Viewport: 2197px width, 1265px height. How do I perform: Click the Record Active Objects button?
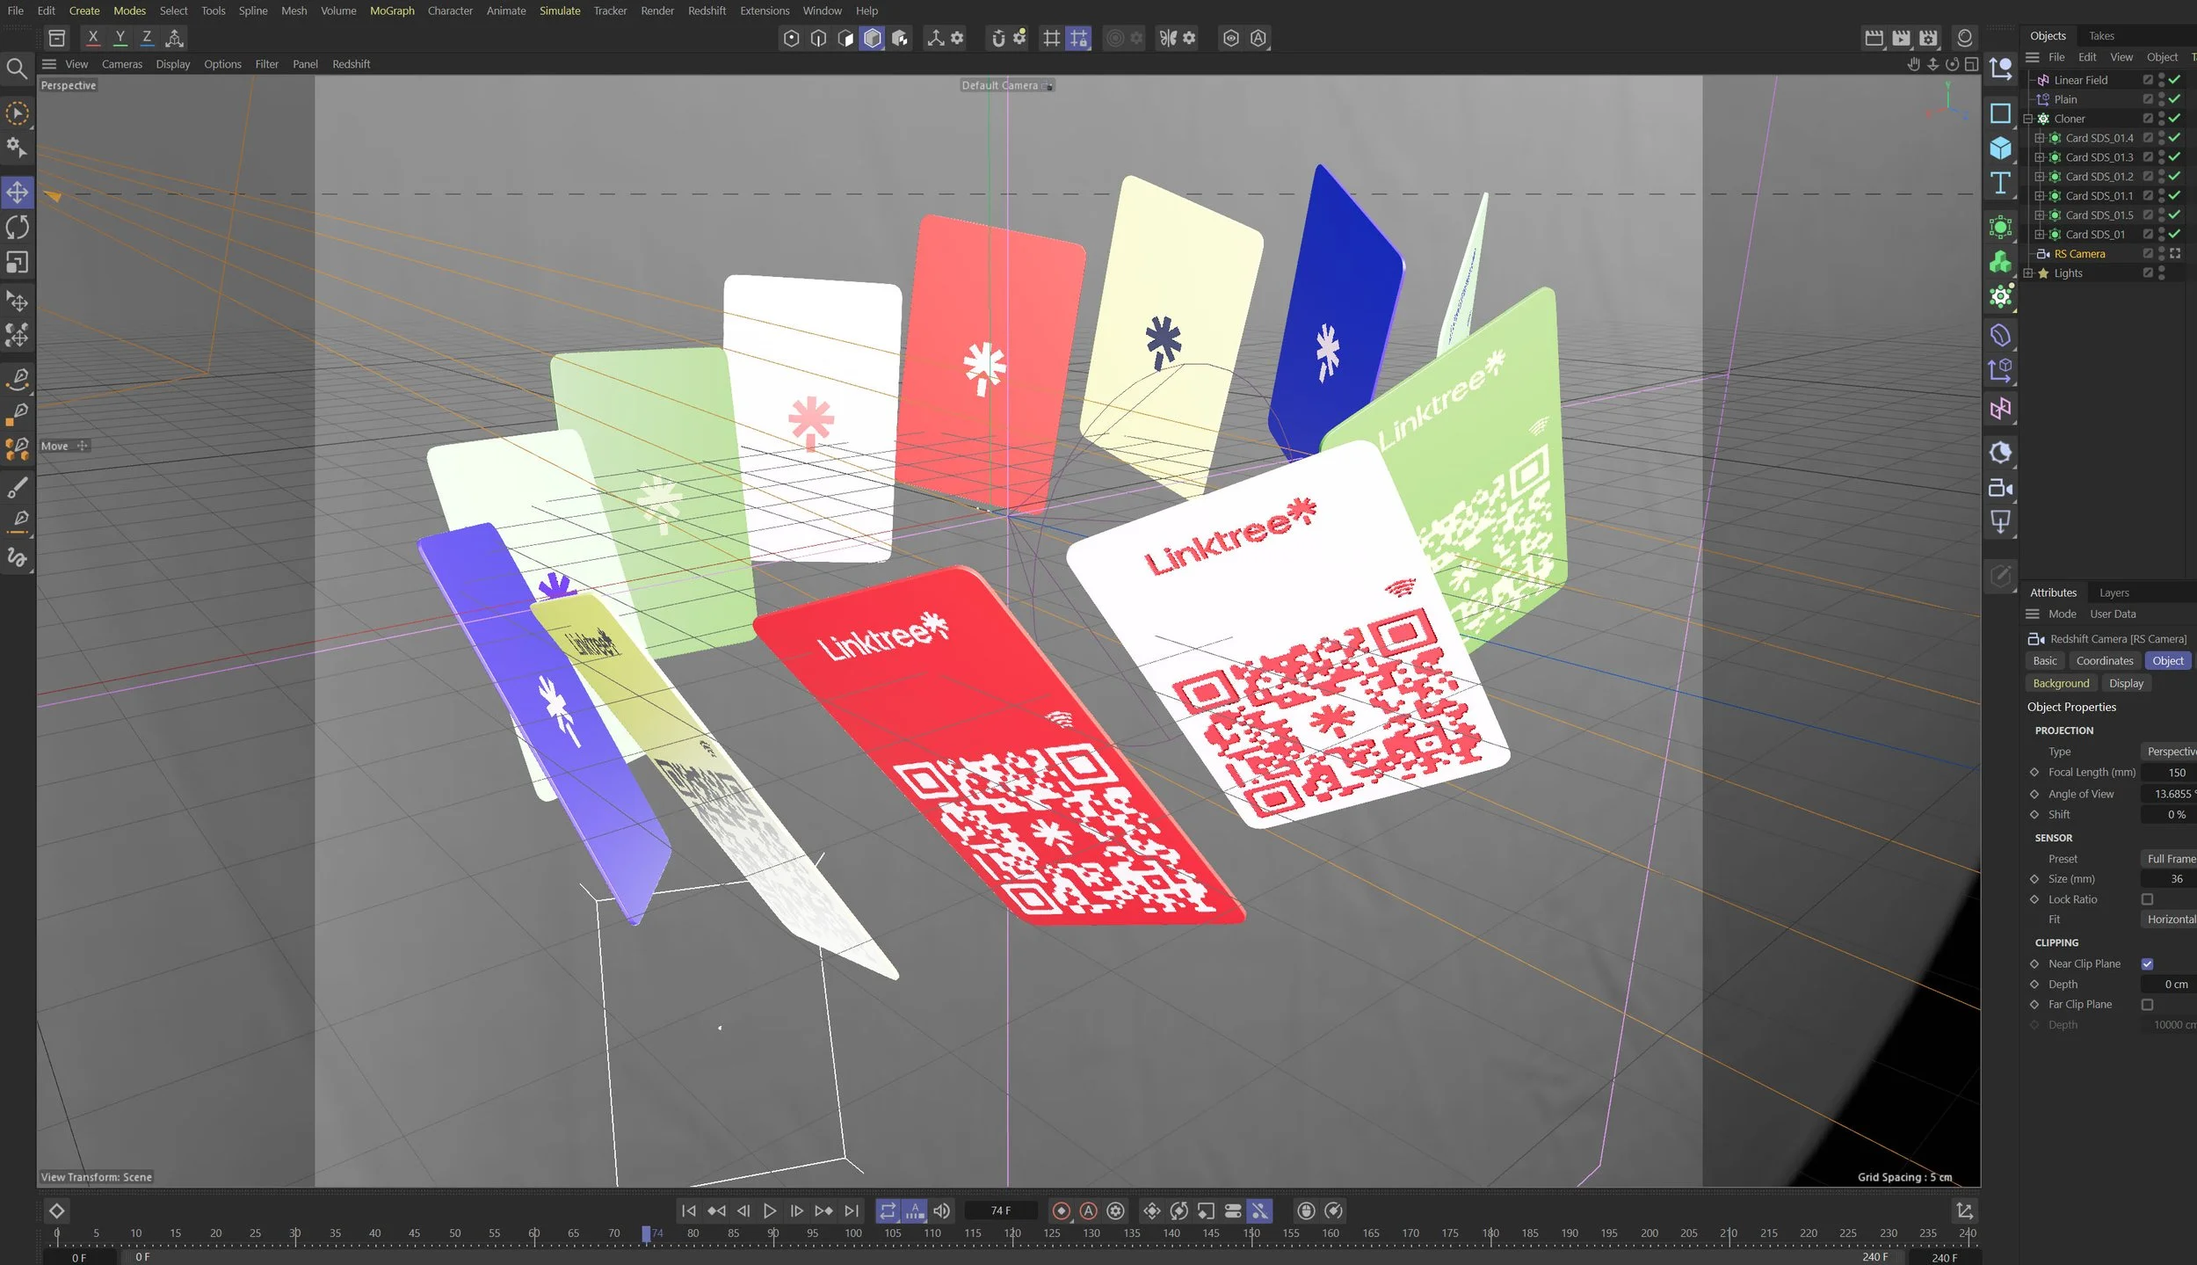point(1061,1210)
